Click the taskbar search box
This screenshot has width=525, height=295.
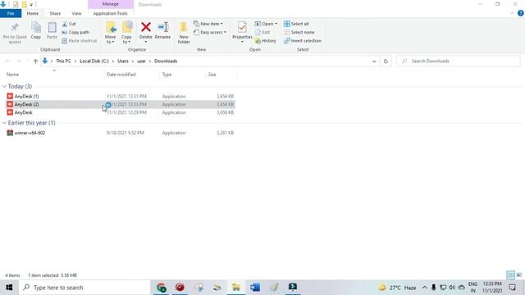[84, 288]
